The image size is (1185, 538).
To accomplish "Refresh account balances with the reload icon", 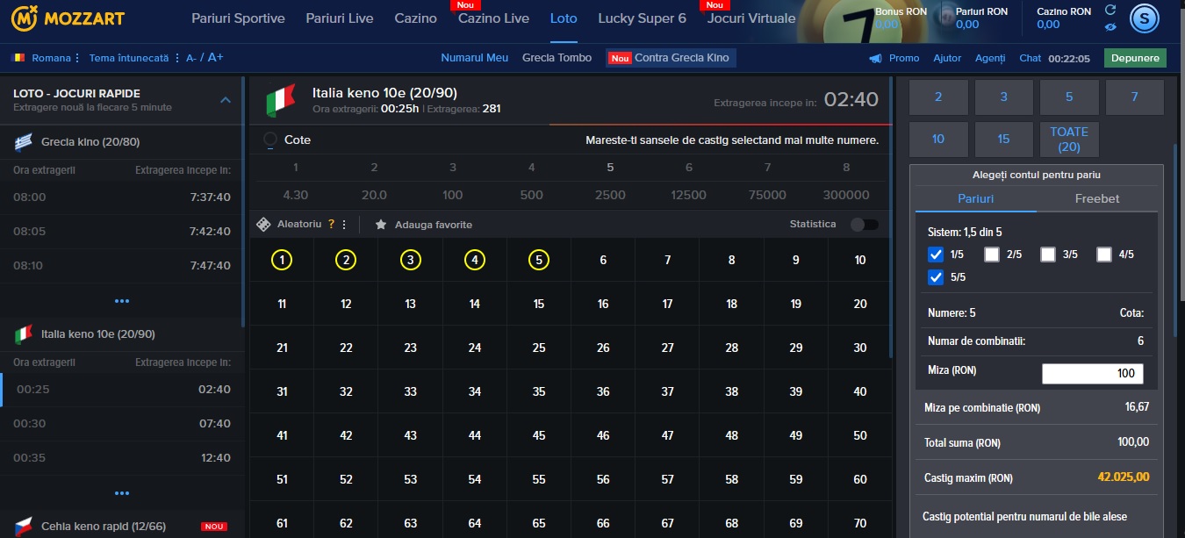I will click(x=1110, y=10).
